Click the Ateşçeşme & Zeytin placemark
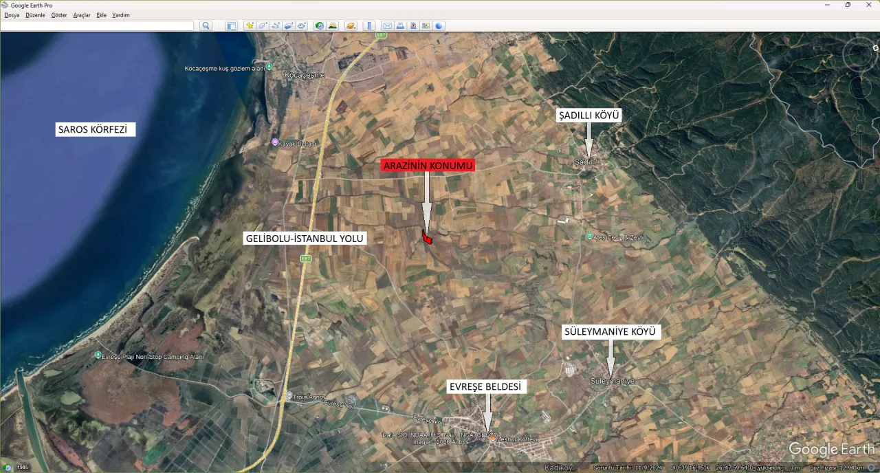 [589, 236]
